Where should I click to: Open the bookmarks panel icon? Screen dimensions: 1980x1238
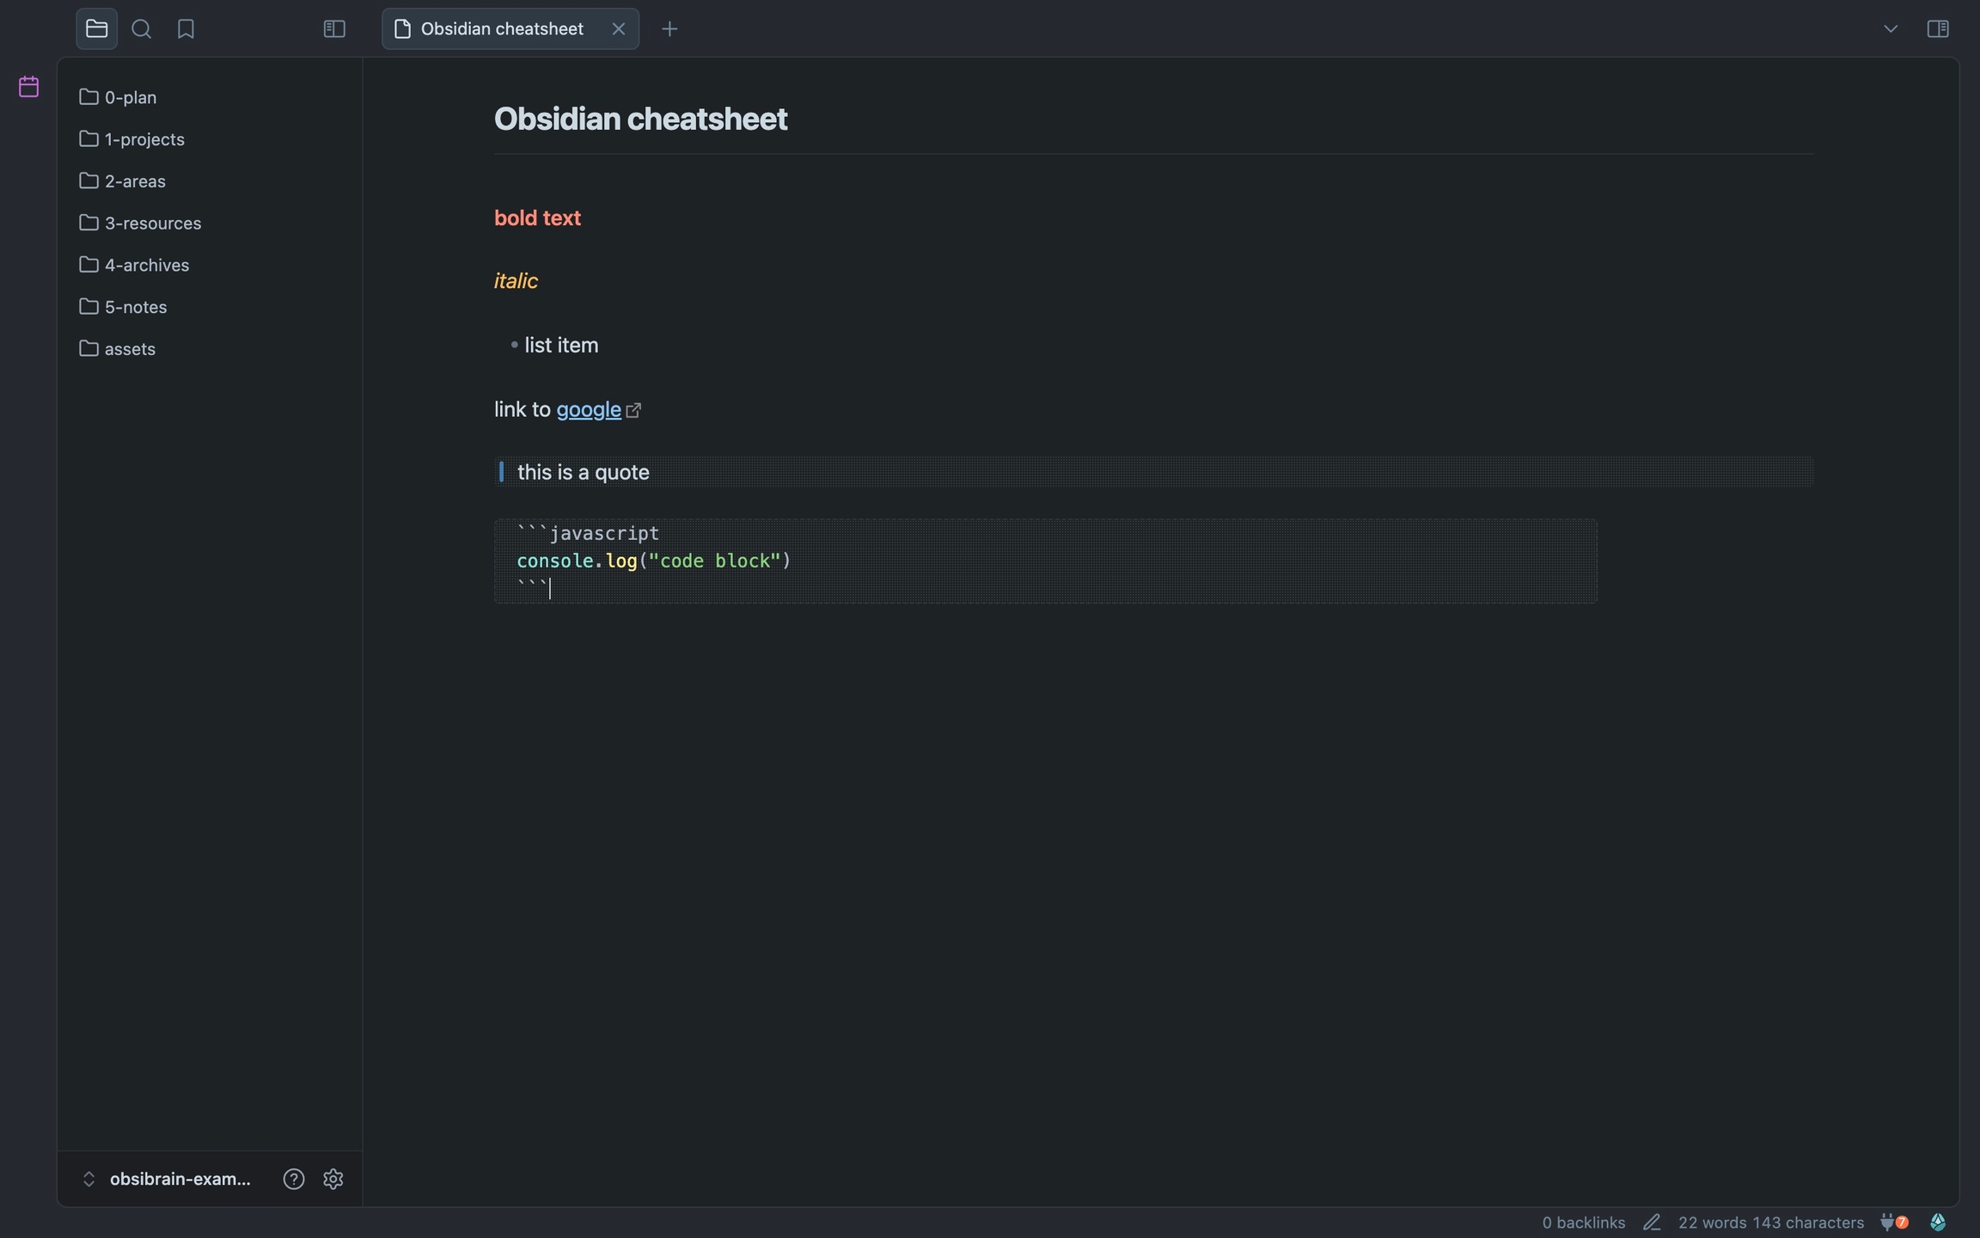pyautogui.click(x=186, y=28)
